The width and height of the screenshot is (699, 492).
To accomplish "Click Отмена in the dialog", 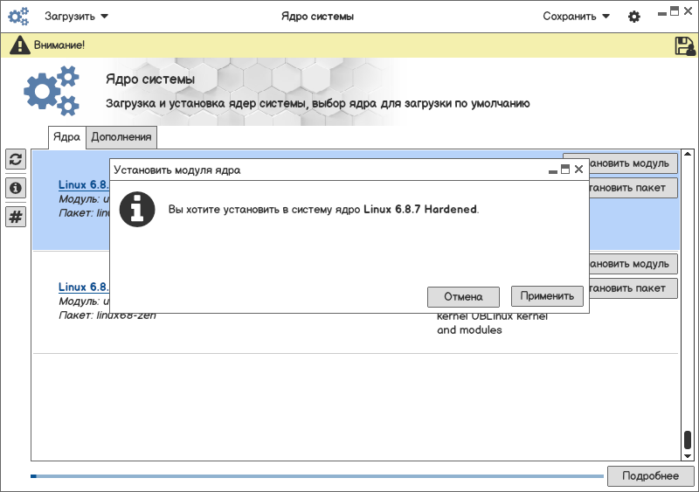I will coord(463,296).
